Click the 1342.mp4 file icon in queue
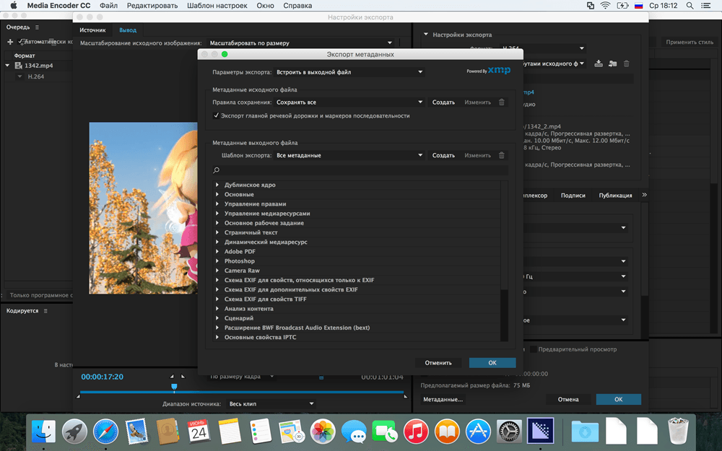 pos(19,66)
